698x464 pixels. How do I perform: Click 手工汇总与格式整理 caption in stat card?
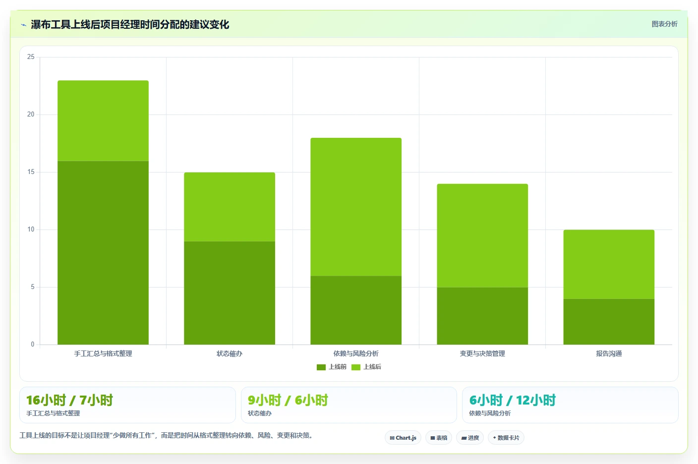pos(53,413)
